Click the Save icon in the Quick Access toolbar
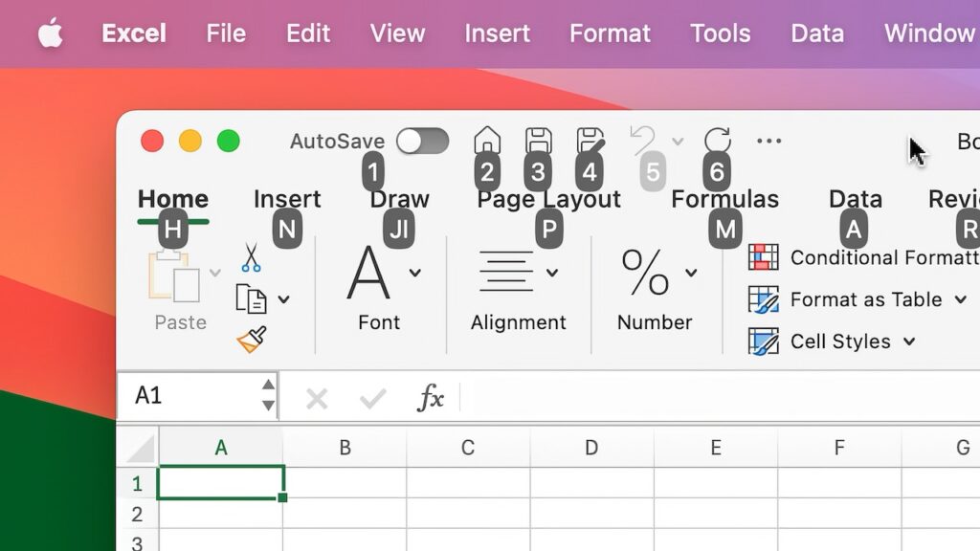Viewport: 980px width, 551px height. [x=537, y=140]
